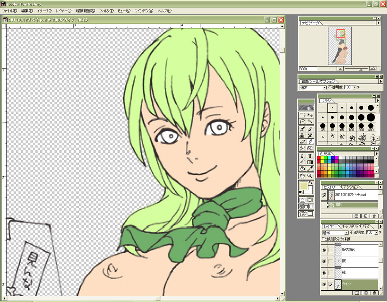Image resolution: width=387 pixels, height=302 pixels.
Task: Toggle link box for 靴 layer
Action: click(331, 273)
